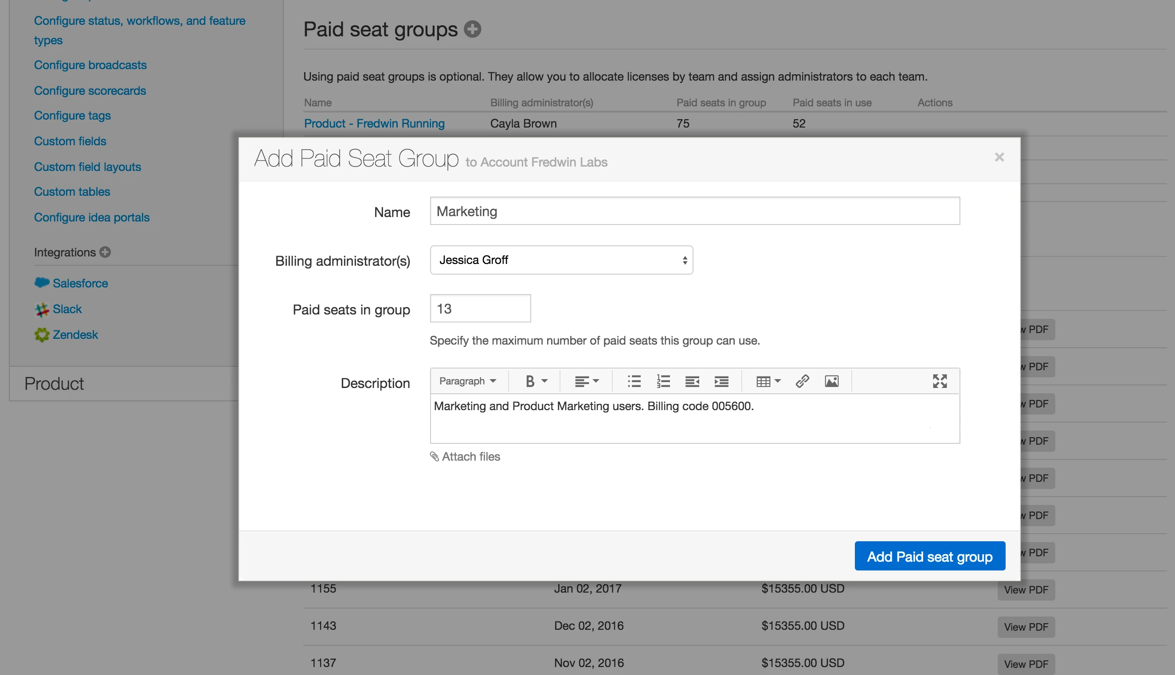Image resolution: width=1175 pixels, height=675 pixels.
Task: Click plus icon next to Paid seat groups
Action: pyautogui.click(x=472, y=29)
